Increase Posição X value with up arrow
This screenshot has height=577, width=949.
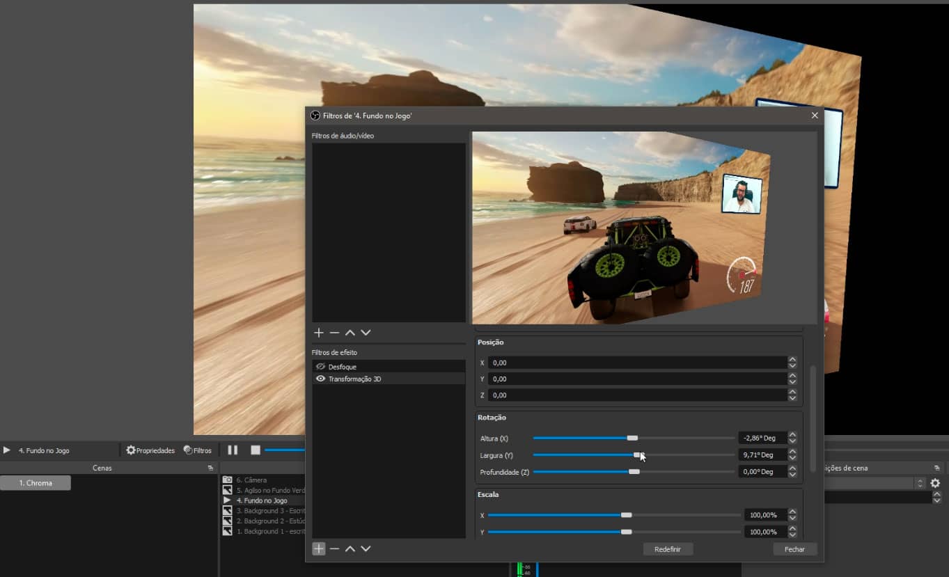792,360
